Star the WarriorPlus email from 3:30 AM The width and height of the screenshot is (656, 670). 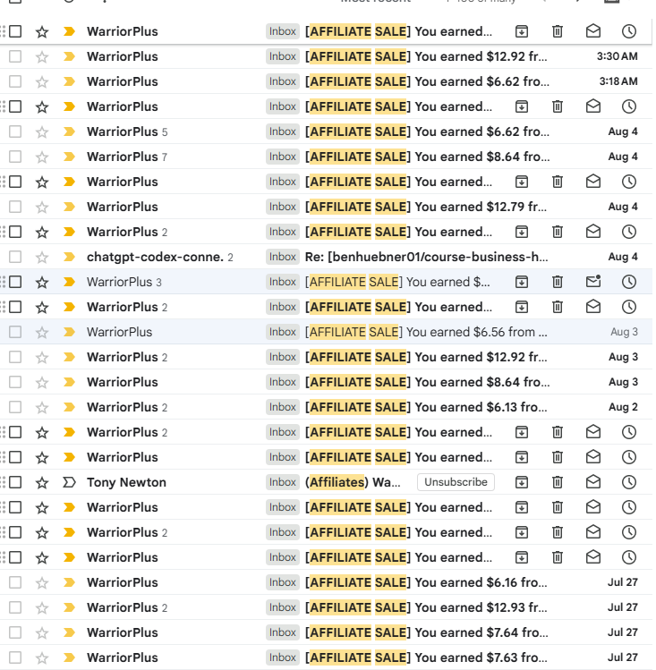pos(42,57)
